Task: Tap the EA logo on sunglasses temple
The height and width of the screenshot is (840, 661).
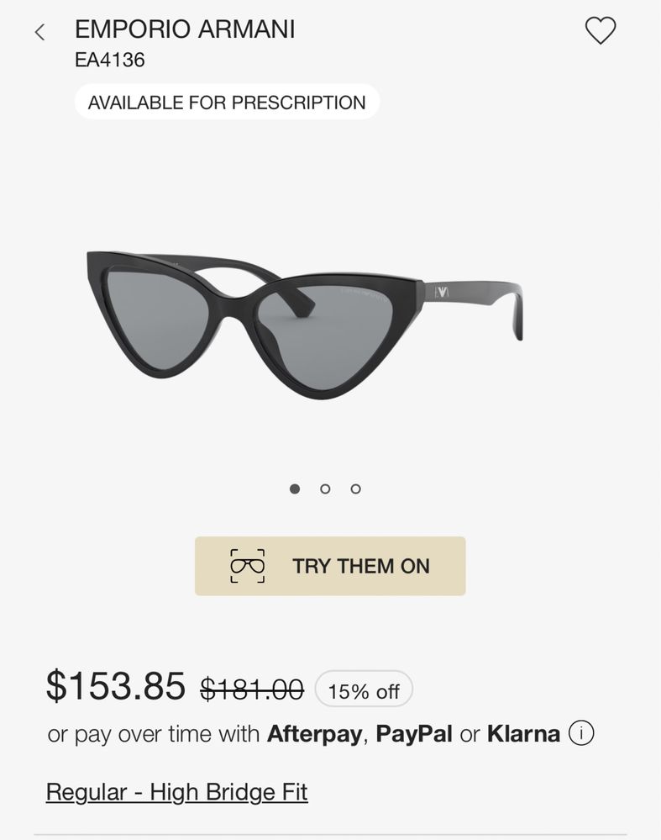Action: (442, 292)
